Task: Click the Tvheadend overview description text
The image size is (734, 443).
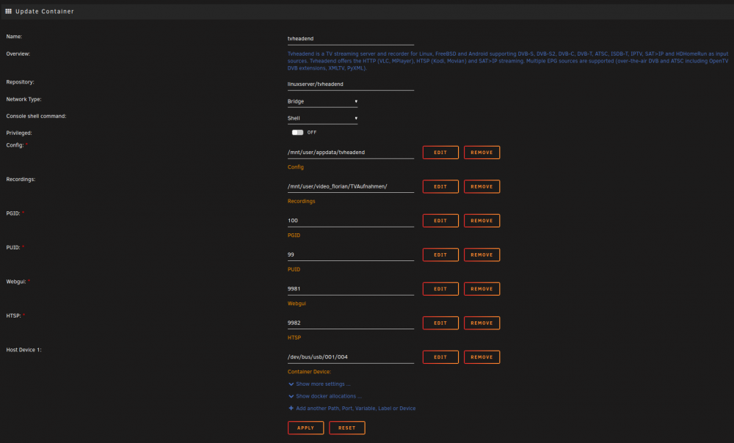Action: point(508,61)
